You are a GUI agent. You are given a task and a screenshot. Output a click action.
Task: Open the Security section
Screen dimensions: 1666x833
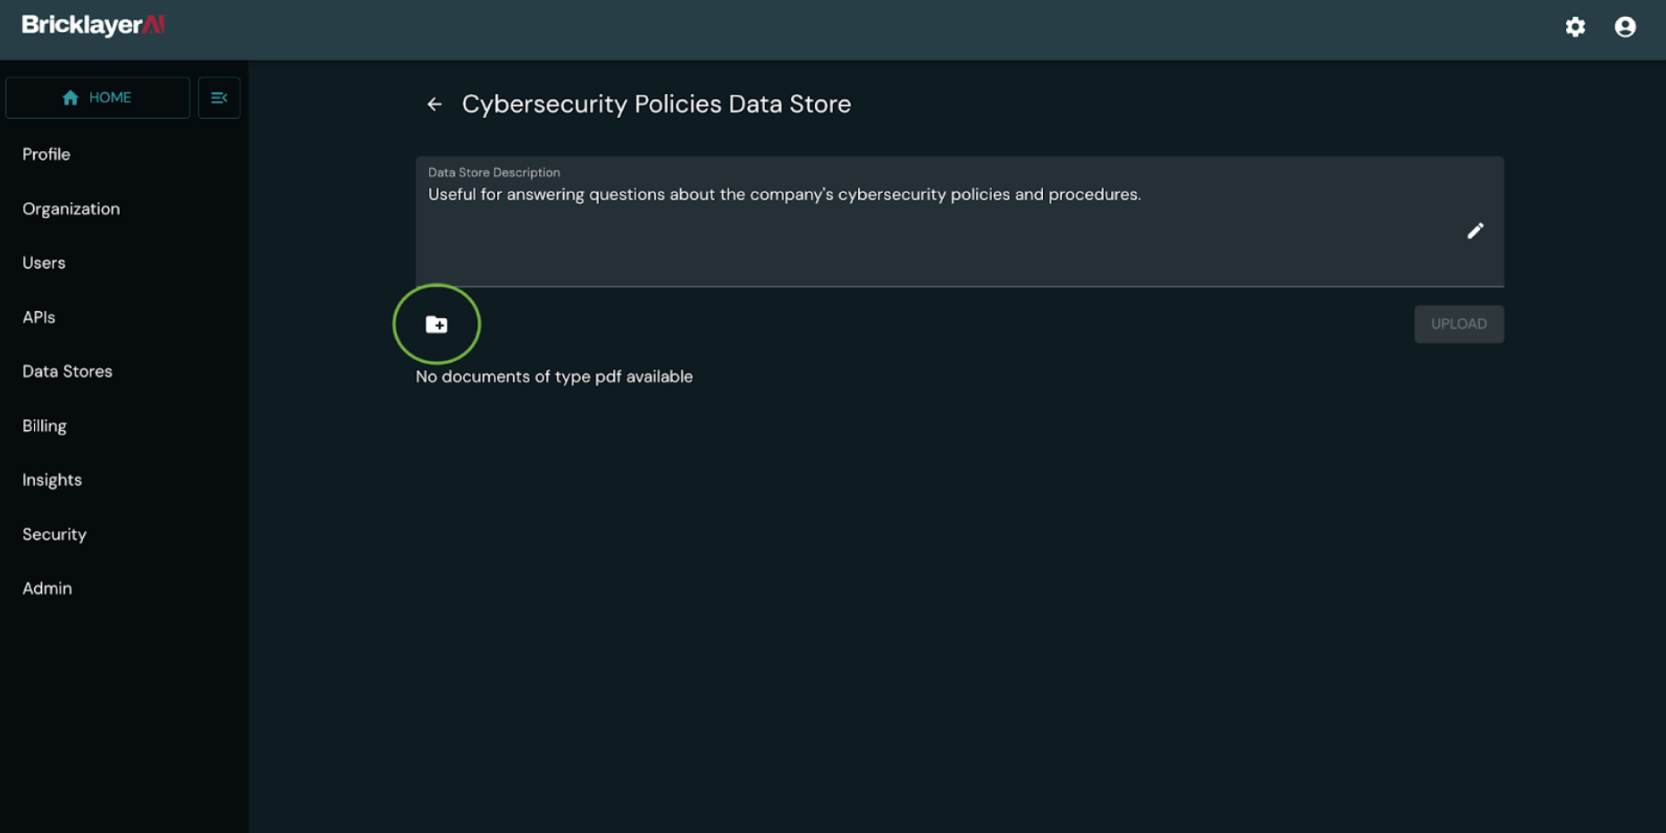pyautogui.click(x=55, y=534)
